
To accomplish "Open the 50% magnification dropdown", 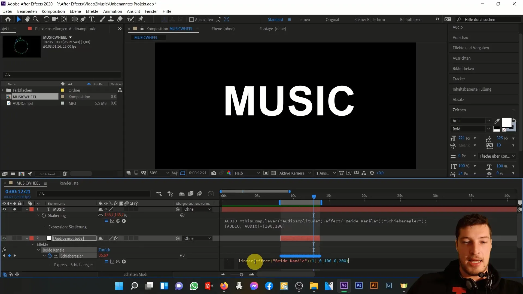I will coord(159,173).
